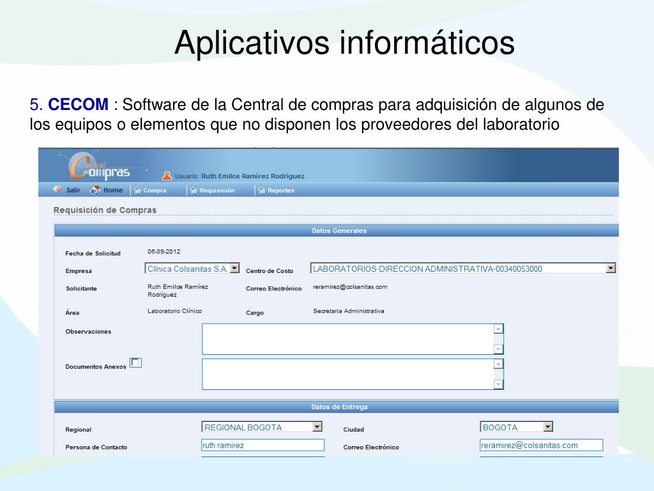This screenshot has width=654, height=491.
Task: Click the REGIONAL BOGOTA combo box
Action: (262, 426)
